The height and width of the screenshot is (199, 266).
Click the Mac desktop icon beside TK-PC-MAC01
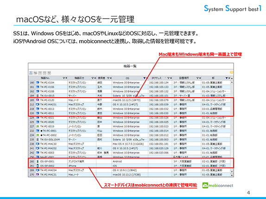click(38, 105)
